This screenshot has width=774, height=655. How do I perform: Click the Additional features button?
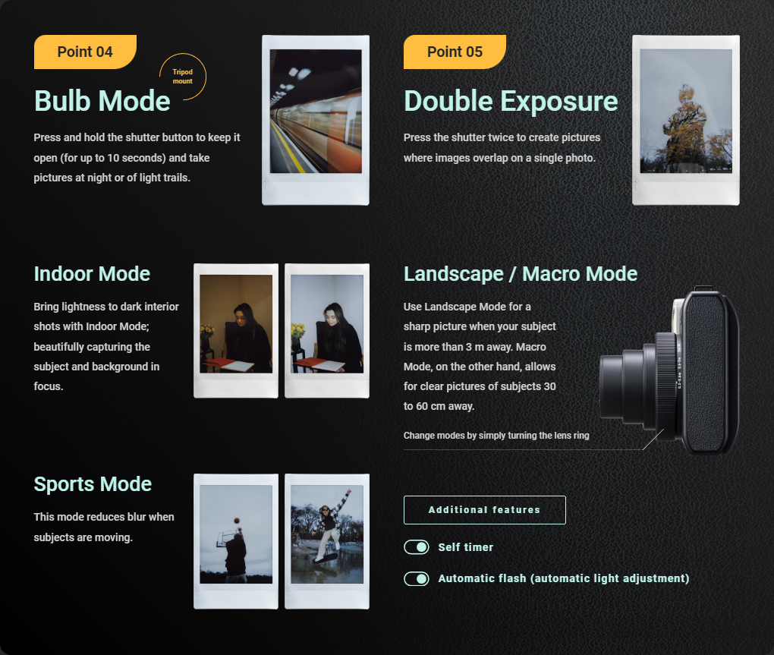484,510
